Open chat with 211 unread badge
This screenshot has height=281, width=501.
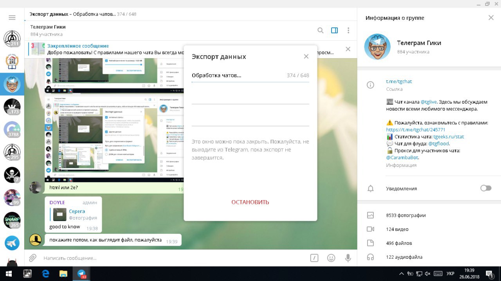click(x=12, y=39)
